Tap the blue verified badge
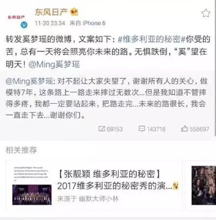Viewport: 216px width, 220px height. (24, 25)
